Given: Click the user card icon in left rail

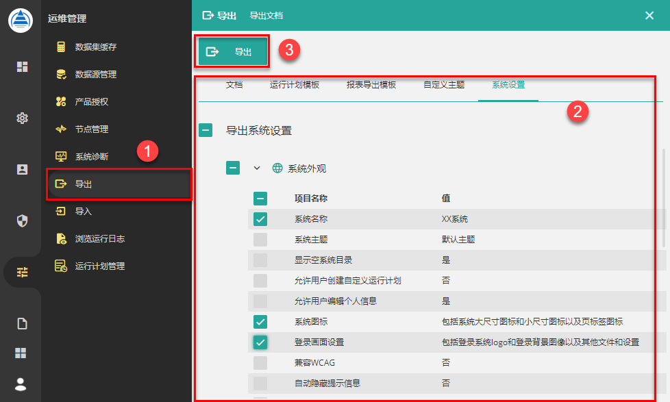Looking at the screenshot, I should (x=22, y=169).
